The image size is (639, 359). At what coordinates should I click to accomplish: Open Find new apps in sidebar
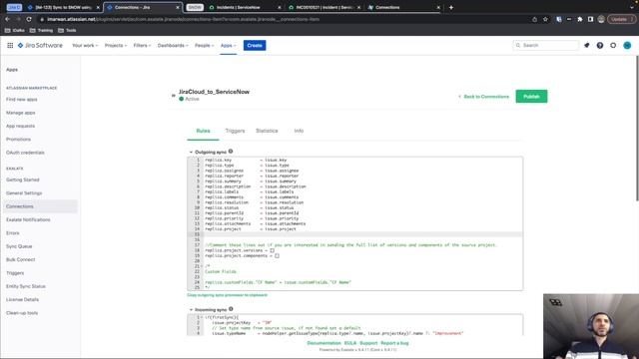click(x=22, y=100)
